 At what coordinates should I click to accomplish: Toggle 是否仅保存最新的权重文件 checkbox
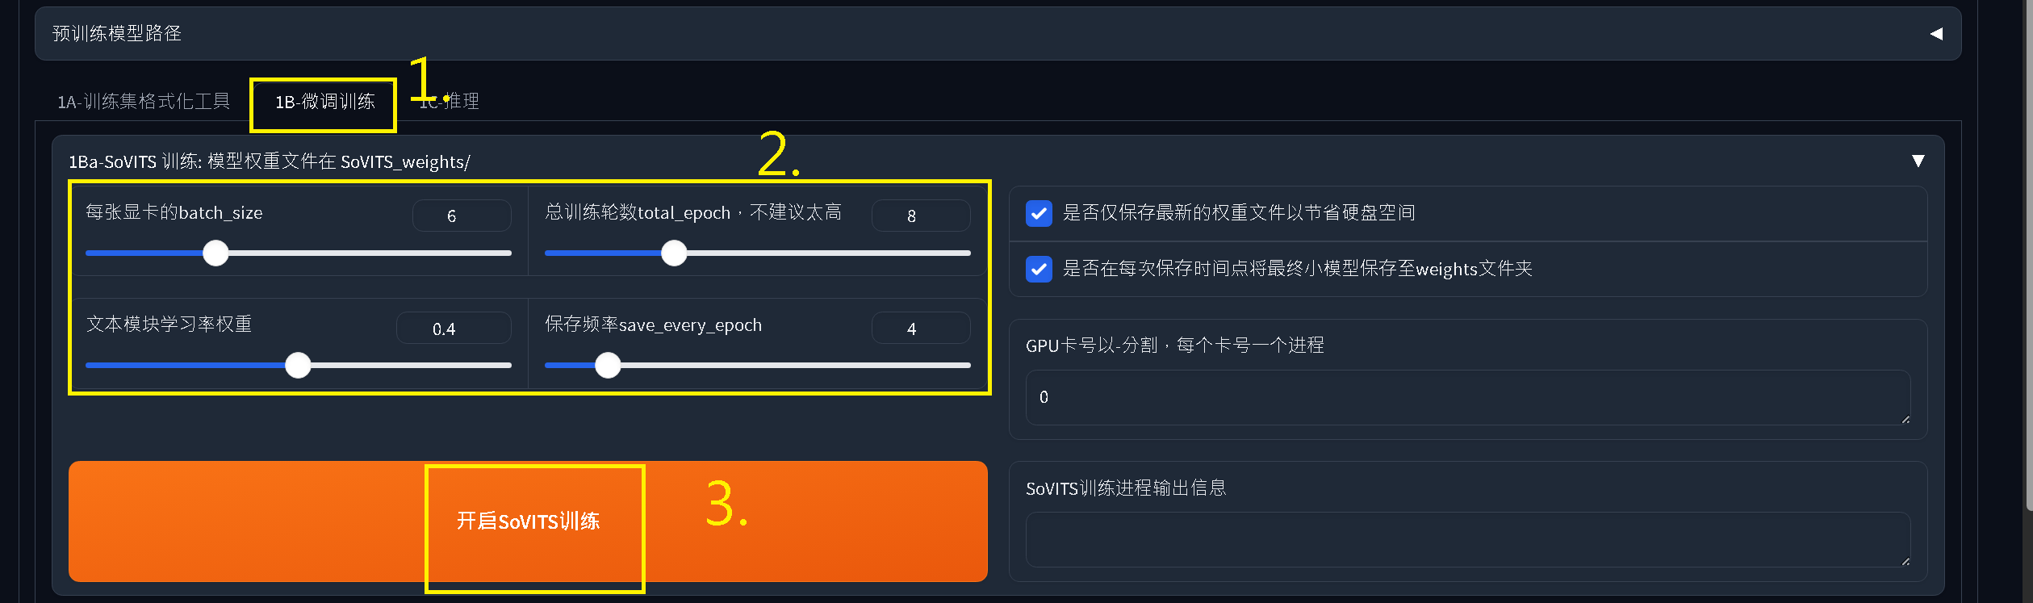[1039, 213]
